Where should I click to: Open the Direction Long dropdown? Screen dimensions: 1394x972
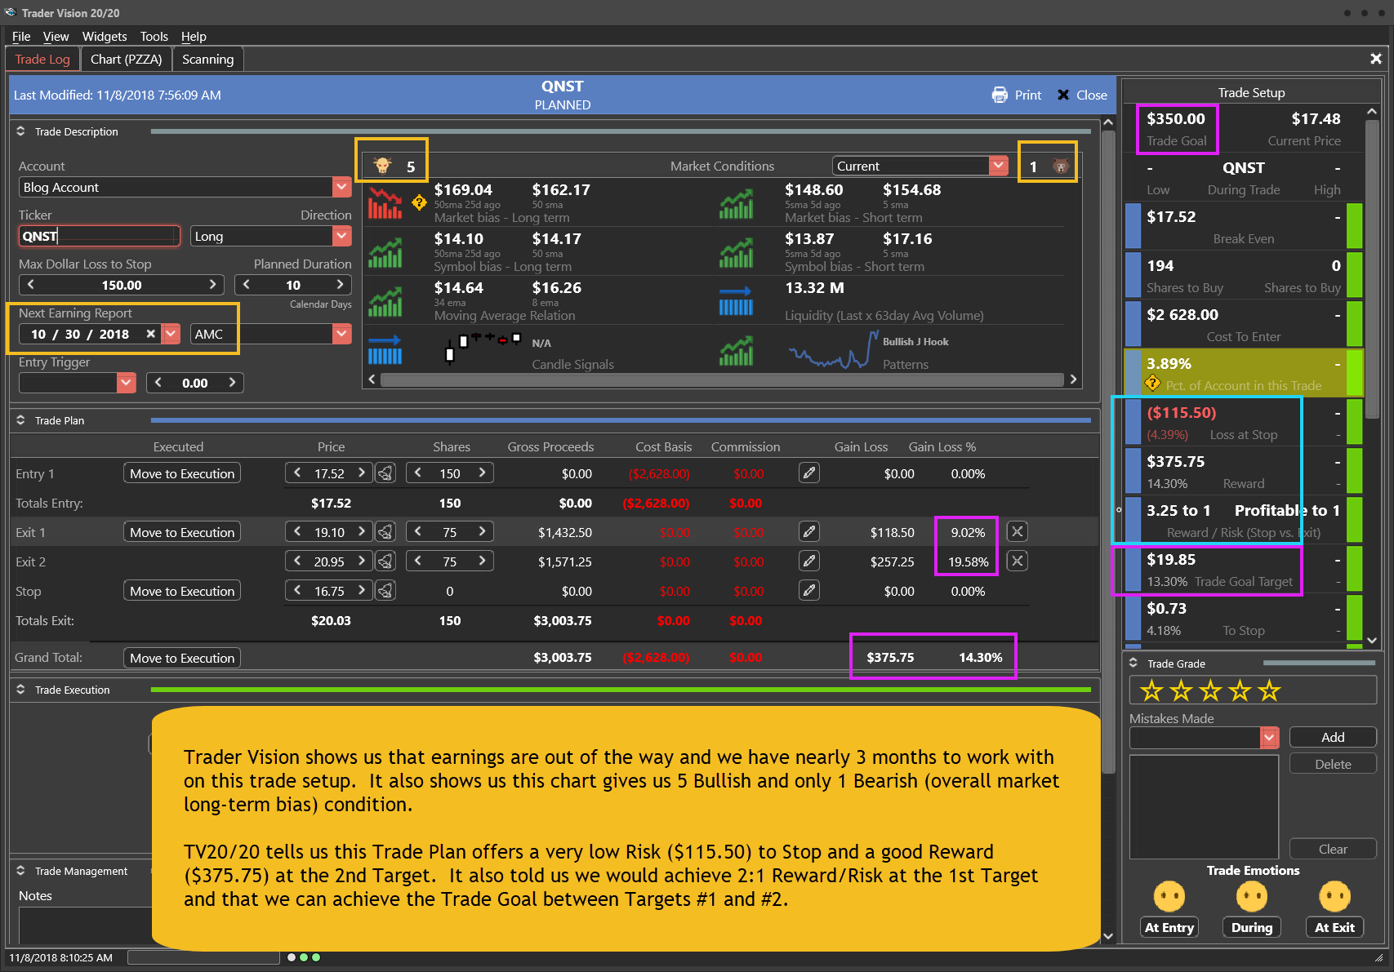341,236
